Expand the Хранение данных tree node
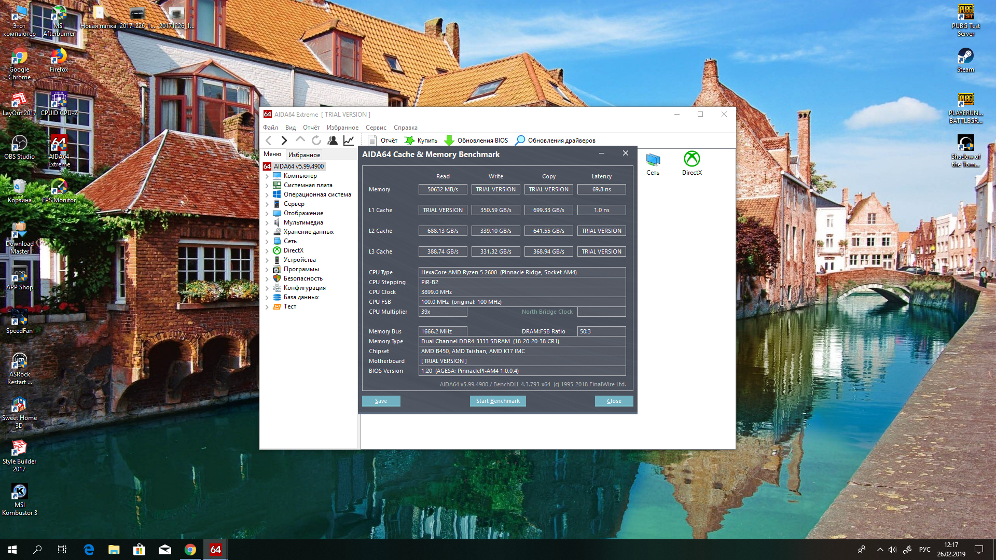The image size is (996, 560). [x=267, y=232]
